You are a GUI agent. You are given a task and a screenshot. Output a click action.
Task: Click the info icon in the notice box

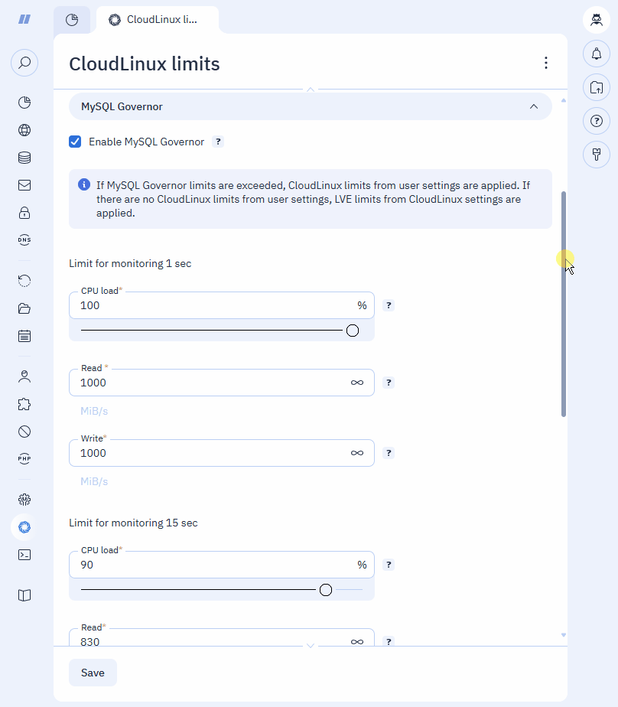point(84,184)
